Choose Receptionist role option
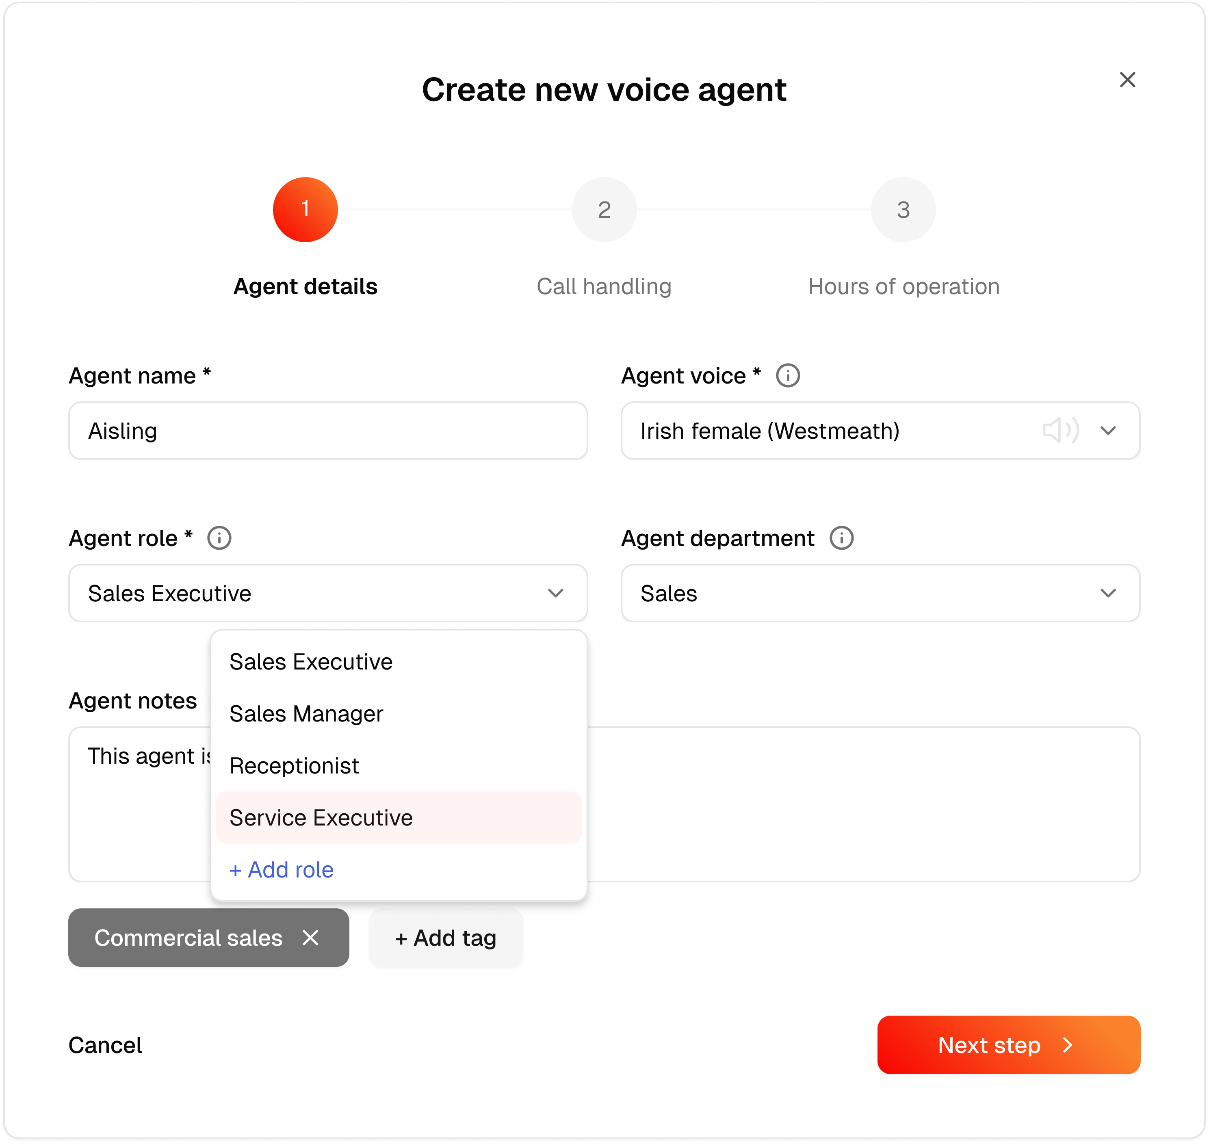1209x1144 pixels. (x=294, y=766)
